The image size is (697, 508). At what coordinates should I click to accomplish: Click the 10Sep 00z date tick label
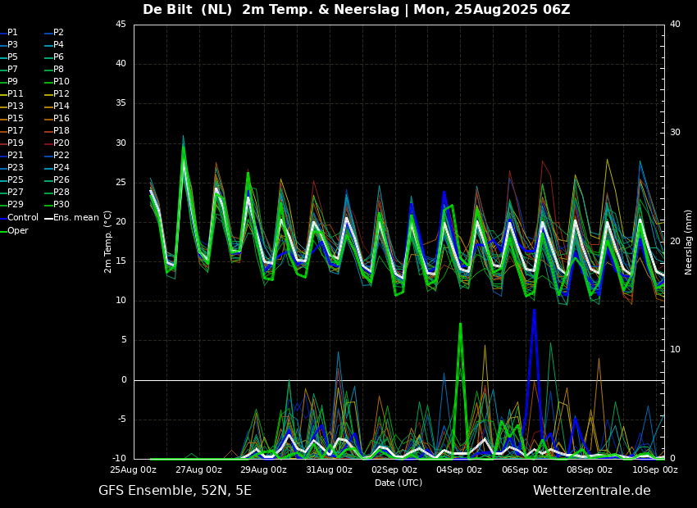point(654,470)
